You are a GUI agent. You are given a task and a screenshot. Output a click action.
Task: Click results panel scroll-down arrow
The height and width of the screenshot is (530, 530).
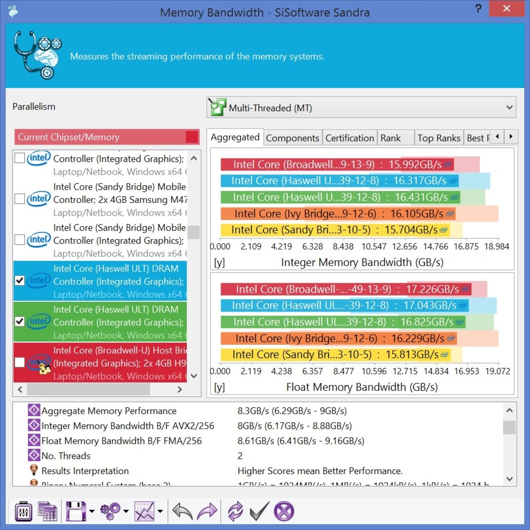(509, 479)
